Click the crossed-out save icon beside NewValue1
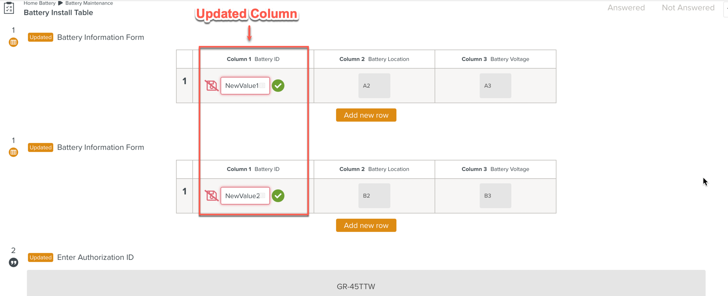728x296 pixels. click(x=211, y=86)
